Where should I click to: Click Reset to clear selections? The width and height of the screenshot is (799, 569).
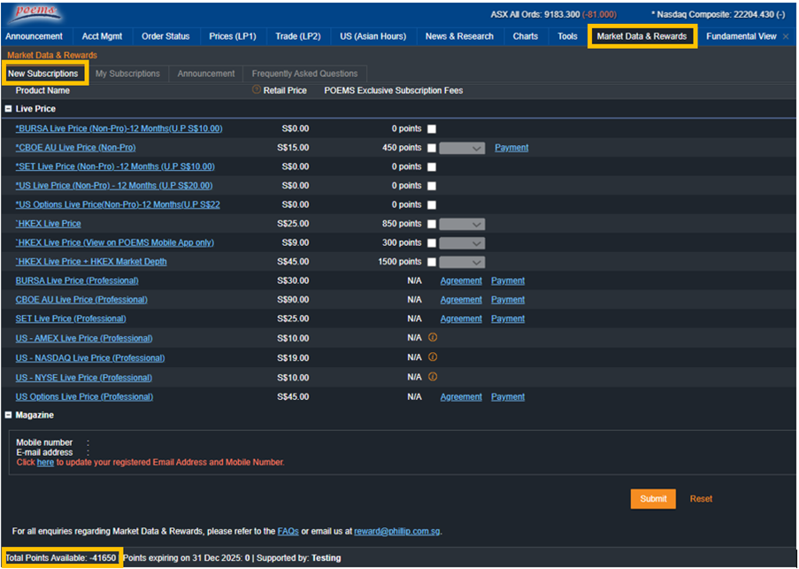coord(701,499)
